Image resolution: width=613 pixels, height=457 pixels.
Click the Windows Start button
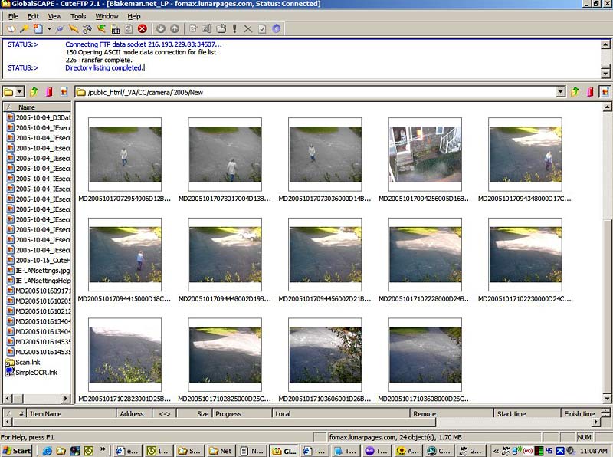17,451
